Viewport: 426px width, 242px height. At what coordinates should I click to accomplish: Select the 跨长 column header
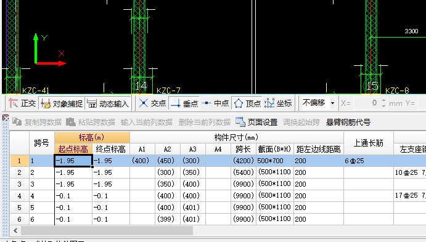[243, 149]
